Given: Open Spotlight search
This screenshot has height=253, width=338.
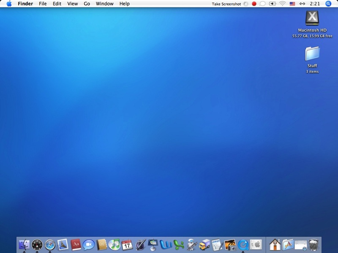Looking at the screenshot, I should (328, 4).
